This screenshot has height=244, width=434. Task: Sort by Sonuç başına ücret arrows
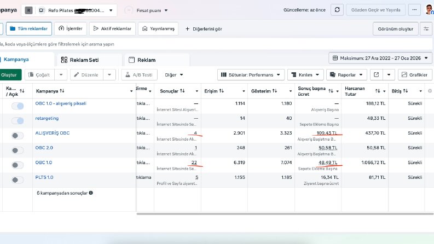[331, 91]
